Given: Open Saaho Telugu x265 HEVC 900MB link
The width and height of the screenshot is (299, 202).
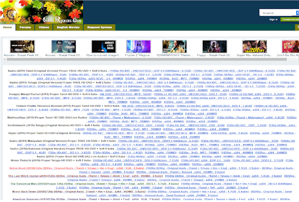Looking at the screenshot, I should coord(113,90).
